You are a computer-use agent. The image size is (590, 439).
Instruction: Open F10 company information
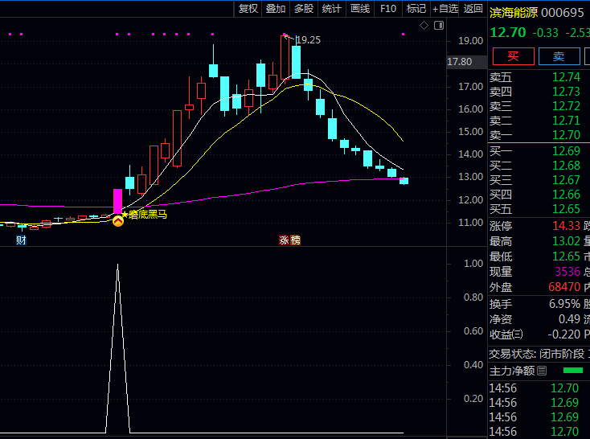point(388,9)
